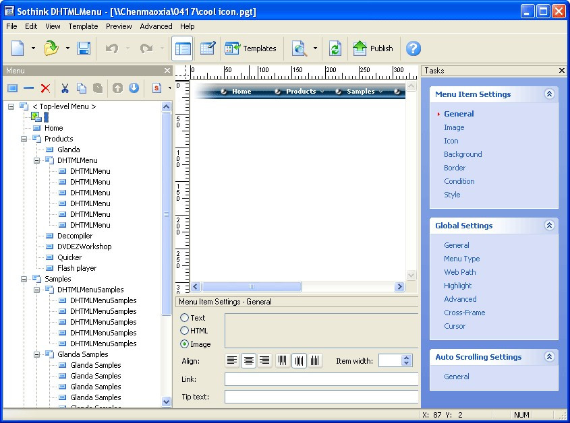Open Highlight under Global Settings

457,286
